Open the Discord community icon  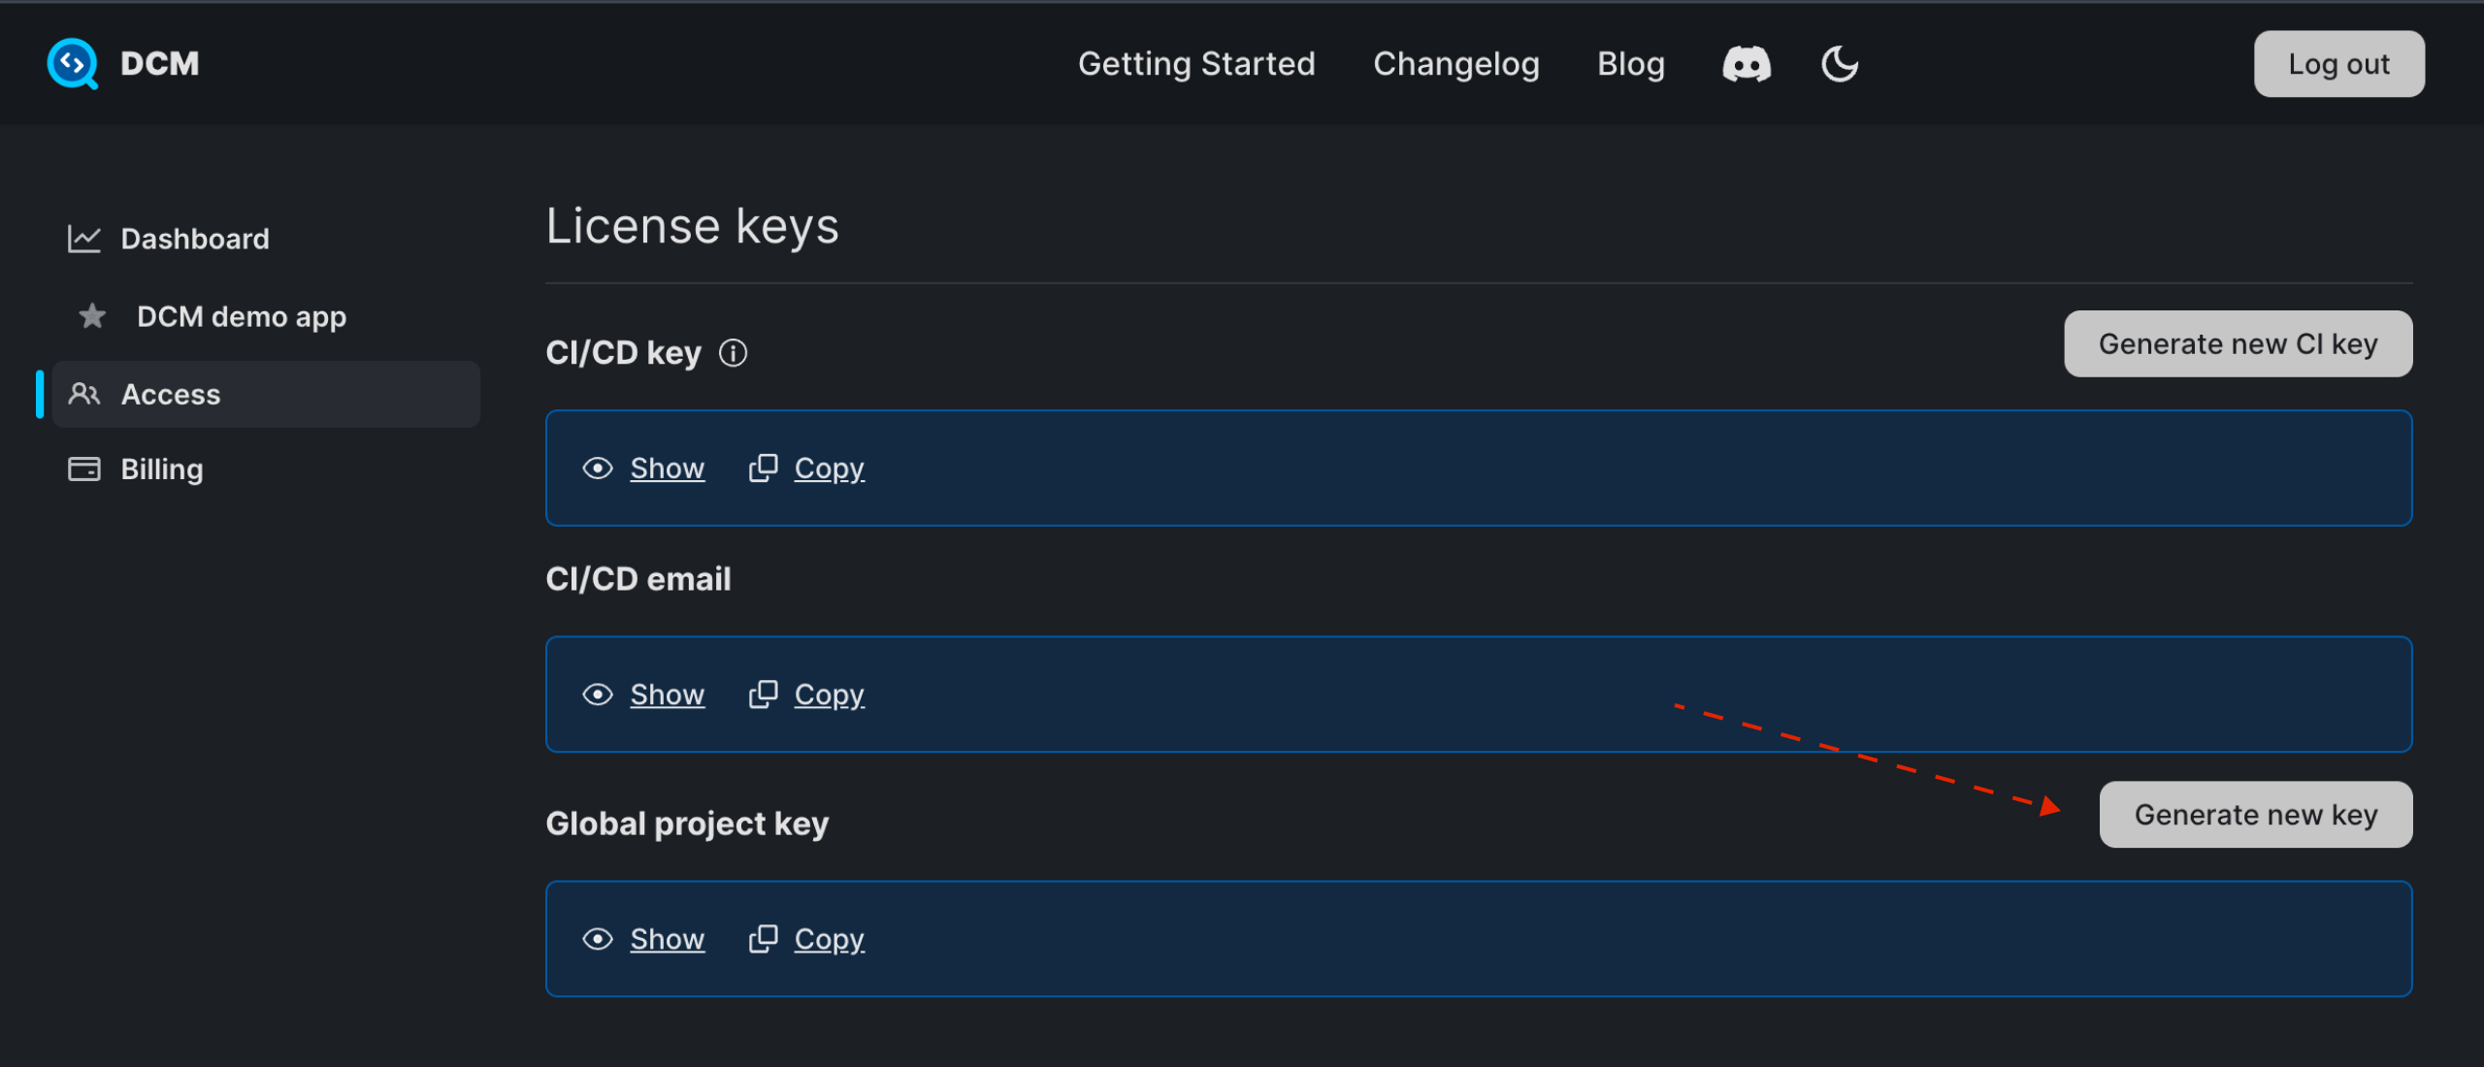(x=1746, y=64)
